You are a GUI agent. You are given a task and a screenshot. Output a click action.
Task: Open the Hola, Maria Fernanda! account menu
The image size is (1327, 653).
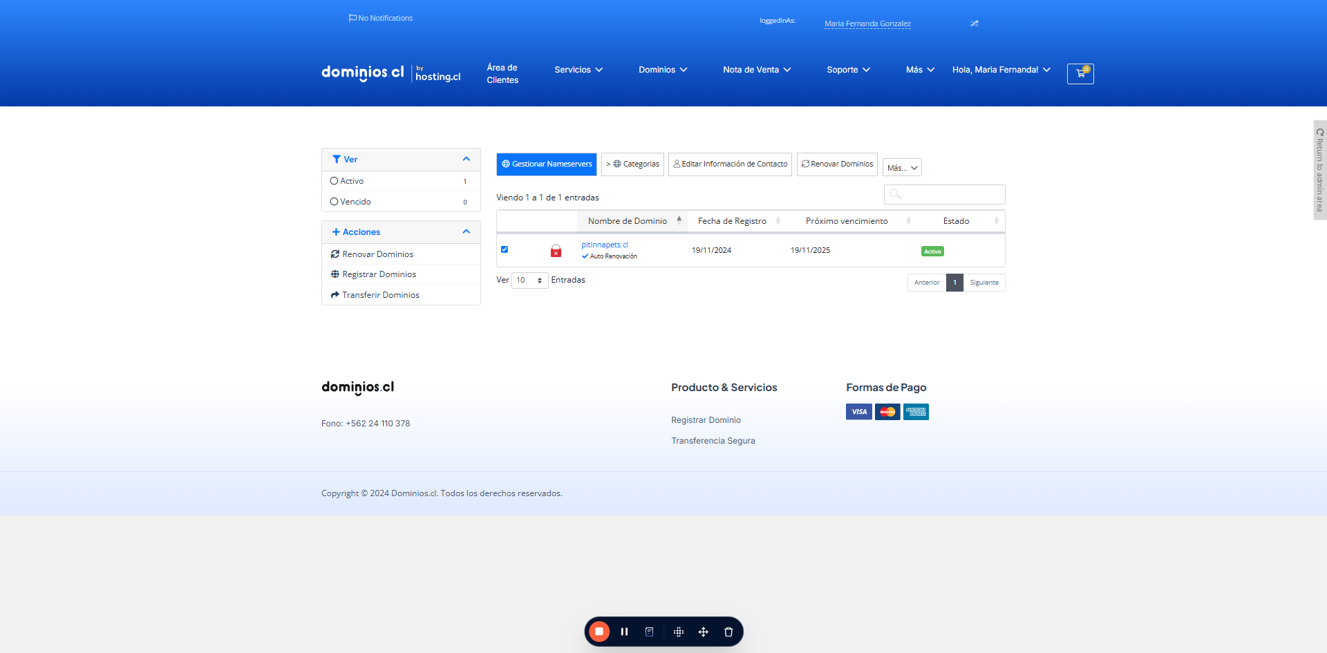coord(1001,70)
